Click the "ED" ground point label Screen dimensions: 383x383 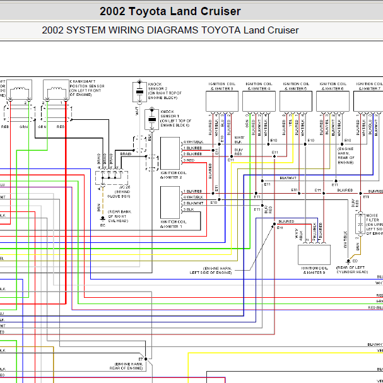coord(355,261)
